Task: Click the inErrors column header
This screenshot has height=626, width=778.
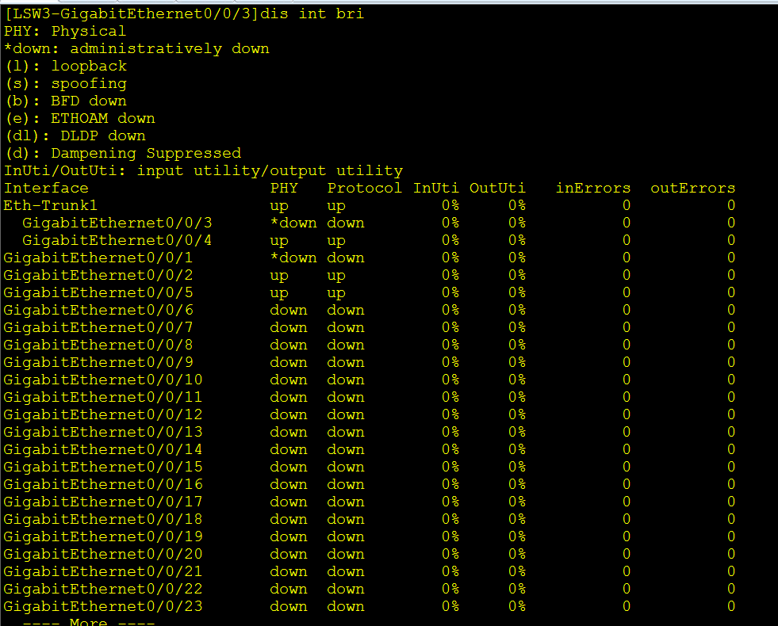Action: pyautogui.click(x=593, y=188)
